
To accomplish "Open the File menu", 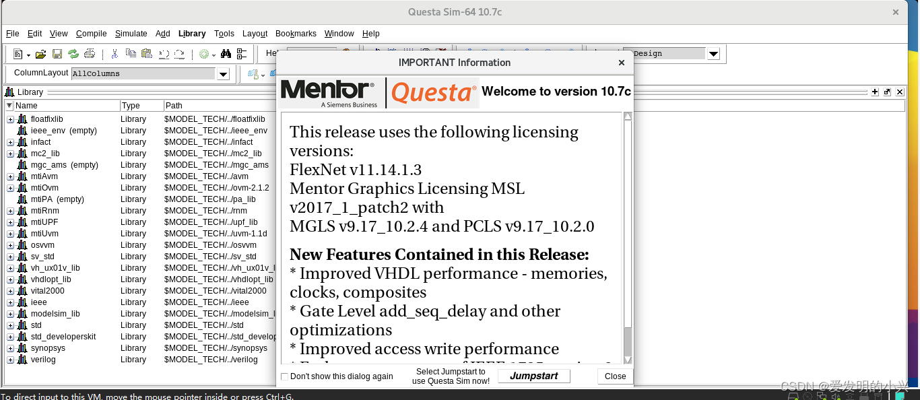I will 12,34.
